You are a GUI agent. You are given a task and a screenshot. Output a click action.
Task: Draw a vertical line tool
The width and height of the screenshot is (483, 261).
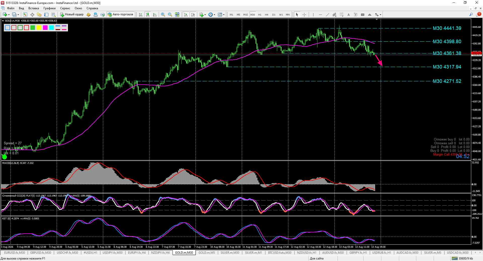coord(313,15)
